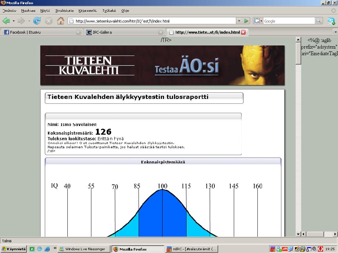Click the green Back arrow button
Image resolution: width=338 pixels, height=253 pixels.
(6, 21)
